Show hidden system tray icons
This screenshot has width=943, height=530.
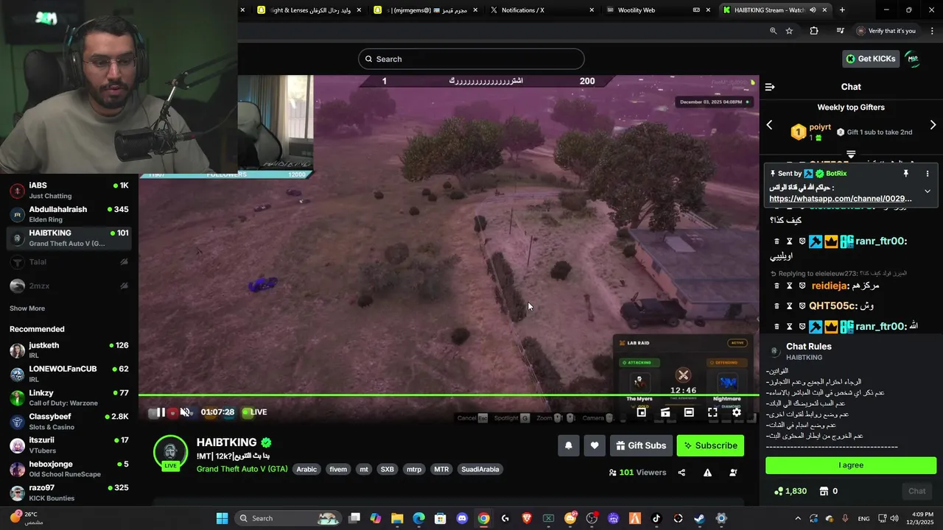click(797, 518)
